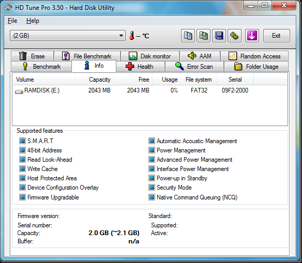Switch to the File Benchmark tab

coord(87,56)
